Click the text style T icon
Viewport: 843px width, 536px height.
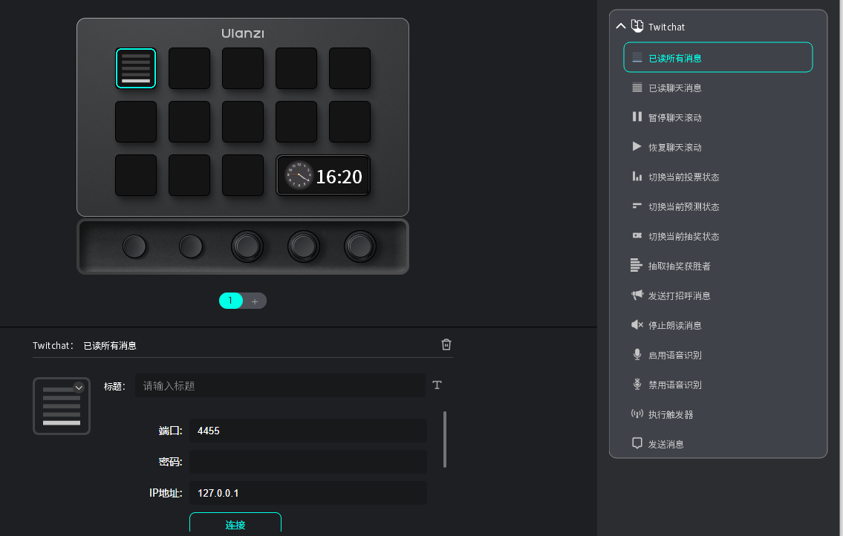(x=437, y=385)
